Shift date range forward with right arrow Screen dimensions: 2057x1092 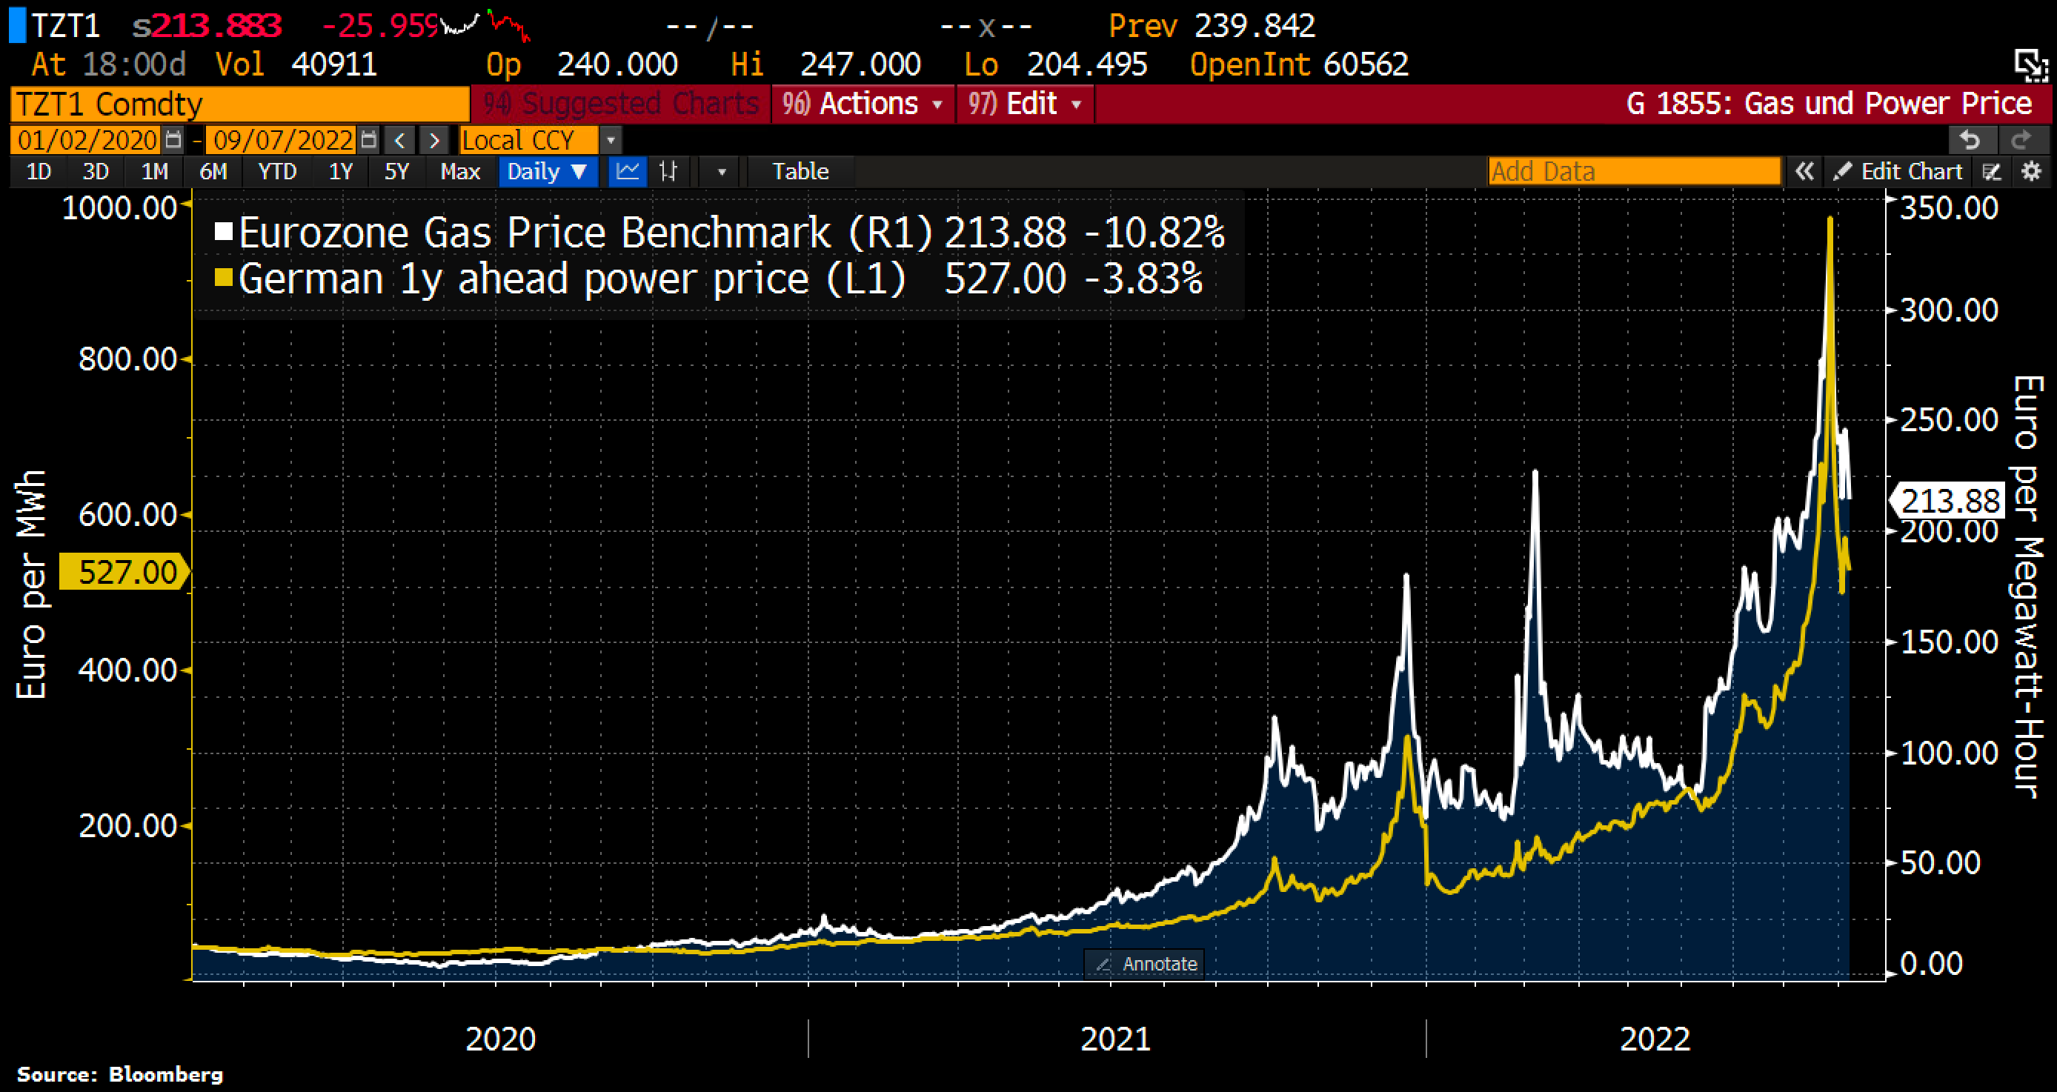(434, 141)
